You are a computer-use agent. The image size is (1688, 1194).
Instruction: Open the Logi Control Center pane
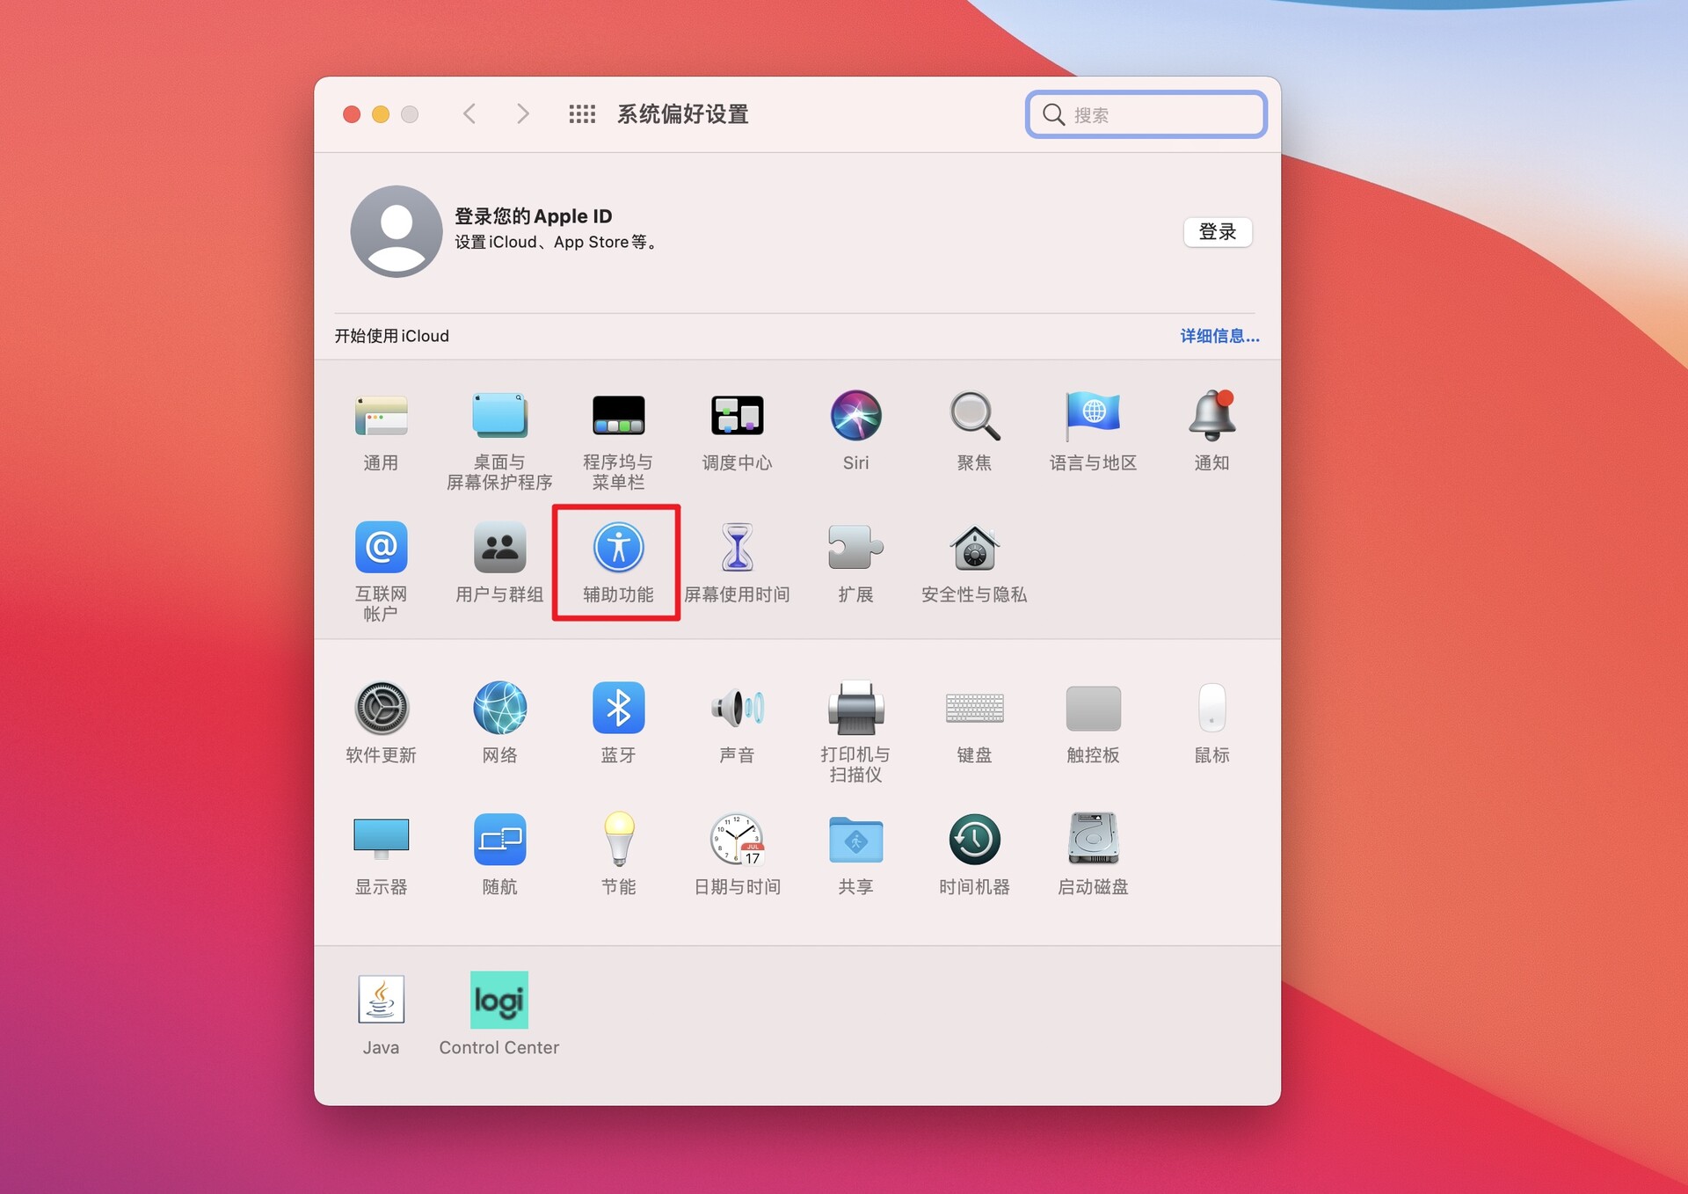(x=498, y=1001)
